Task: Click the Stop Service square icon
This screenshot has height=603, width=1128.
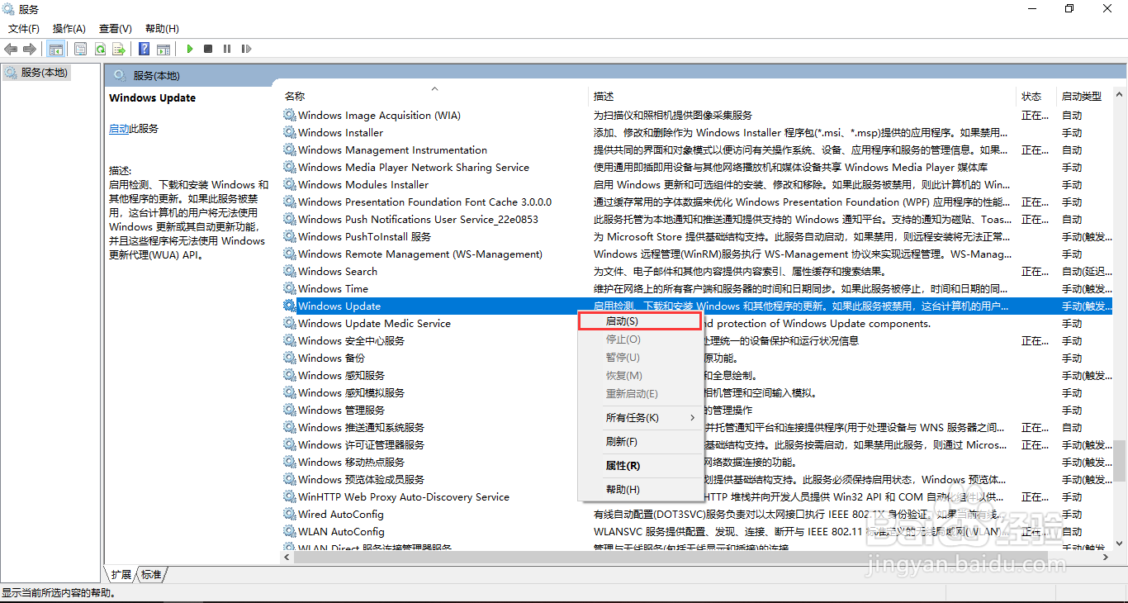Action: coord(208,49)
